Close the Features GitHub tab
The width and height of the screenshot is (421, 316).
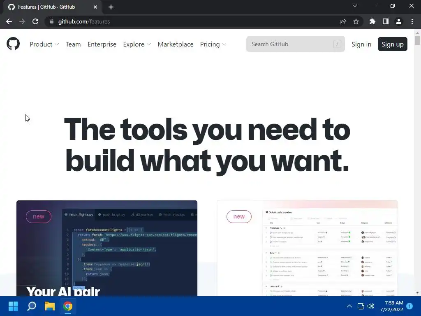pos(95,7)
